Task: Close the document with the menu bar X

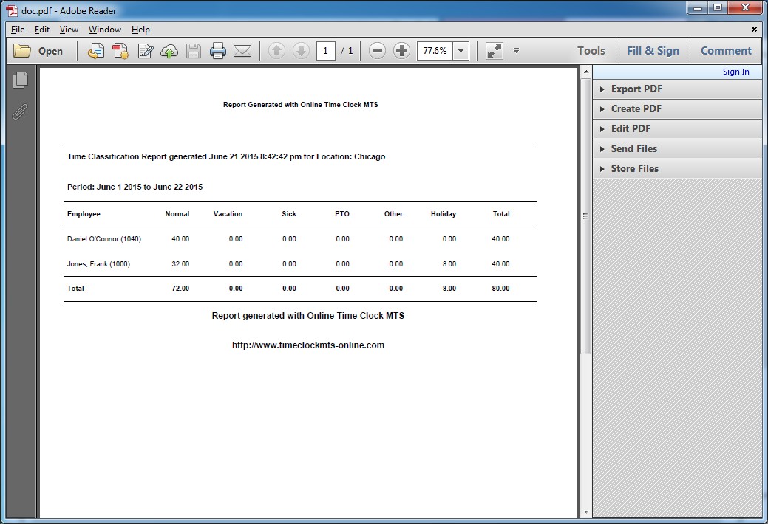Action: tap(754, 30)
